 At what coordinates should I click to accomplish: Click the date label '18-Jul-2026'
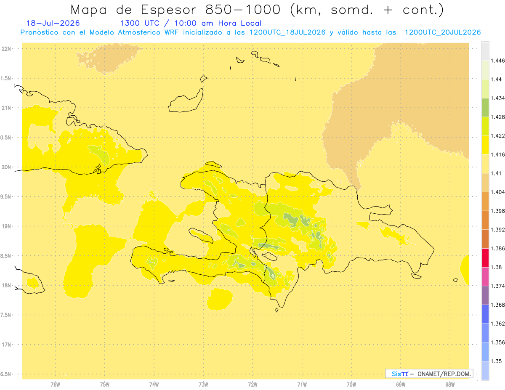53,23
